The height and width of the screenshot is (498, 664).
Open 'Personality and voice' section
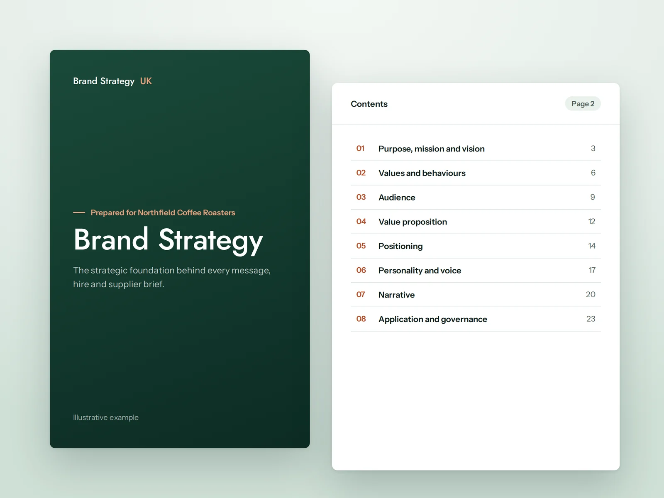476,271
